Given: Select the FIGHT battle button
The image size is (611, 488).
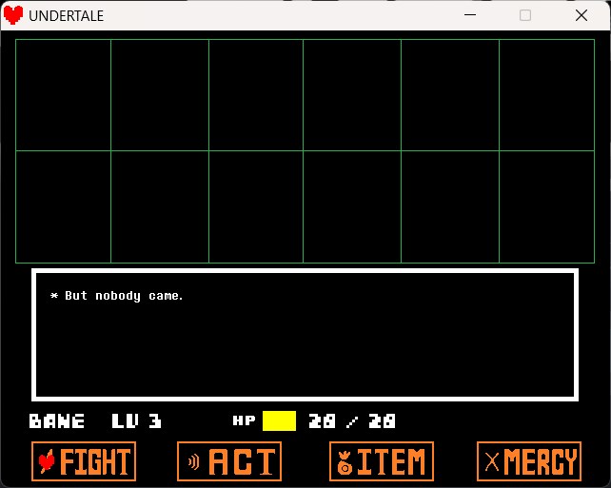Looking at the screenshot, I should point(84,461).
